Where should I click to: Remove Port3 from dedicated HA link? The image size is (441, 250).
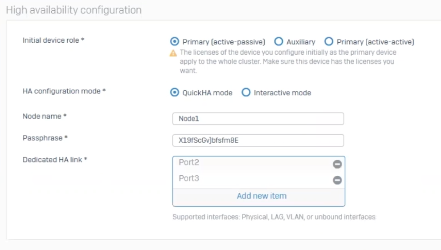(337, 180)
